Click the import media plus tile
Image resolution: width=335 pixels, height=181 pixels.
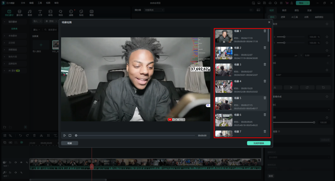pos(41,45)
